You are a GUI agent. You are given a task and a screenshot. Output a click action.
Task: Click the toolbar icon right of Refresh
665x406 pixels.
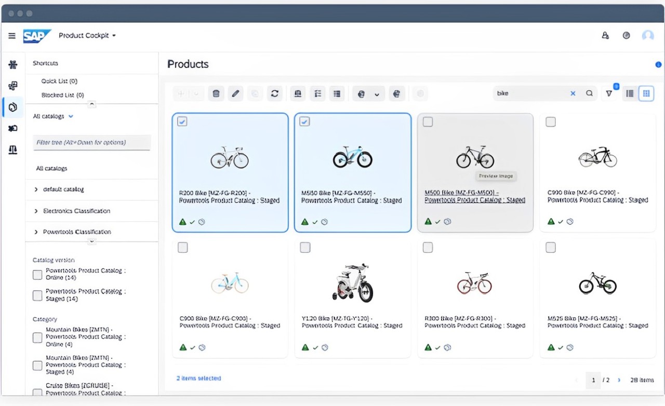[x=298, y=93]
